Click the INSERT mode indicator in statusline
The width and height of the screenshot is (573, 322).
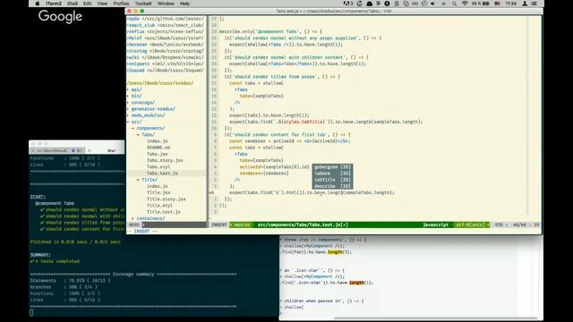point(218,225)
